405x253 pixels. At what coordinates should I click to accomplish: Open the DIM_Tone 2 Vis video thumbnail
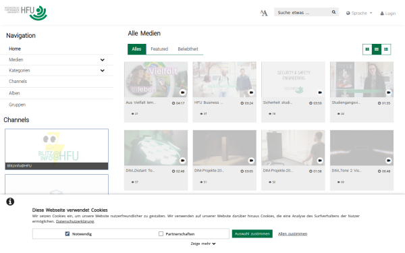[362, 148]
